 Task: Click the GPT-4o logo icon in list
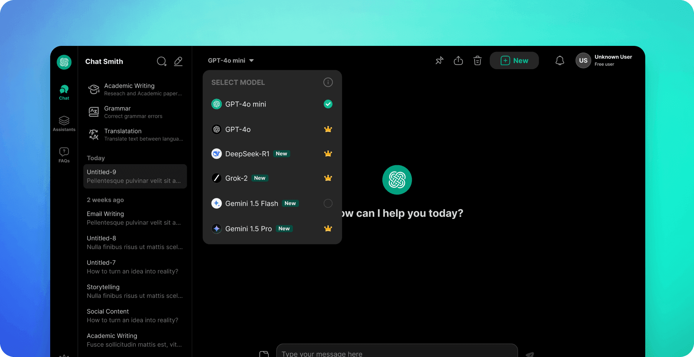pos(217,129)
